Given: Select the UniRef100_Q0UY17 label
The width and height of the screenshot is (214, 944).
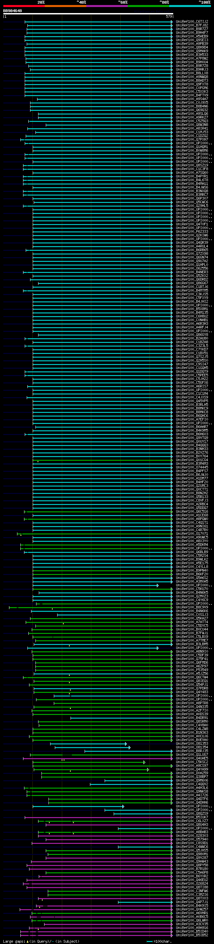Looking at the screenshot, I should click(x=192, y=442).
